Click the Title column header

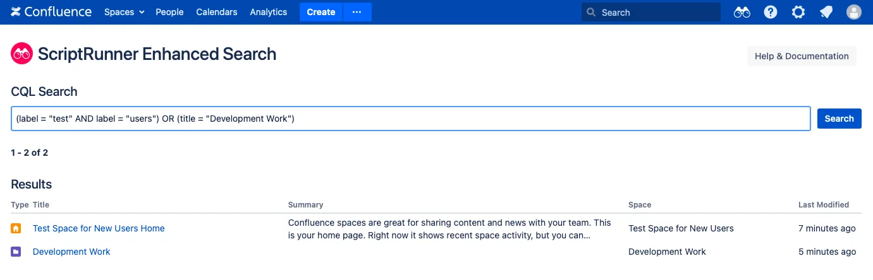[41, 205]
